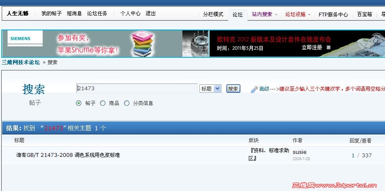The width and height of the screenshot is (385, 191).
Task: Open the FTP服务中心 menu item
Action: click(x=333, y=15)
